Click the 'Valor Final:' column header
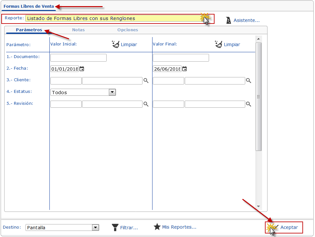The width and height of the screenshot is (315, 237). [x=165, y=44]
